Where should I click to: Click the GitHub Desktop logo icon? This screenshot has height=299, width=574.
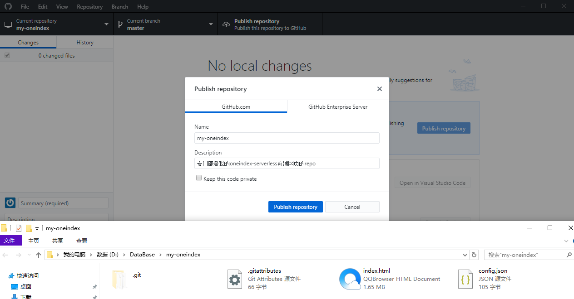(8, 6)
